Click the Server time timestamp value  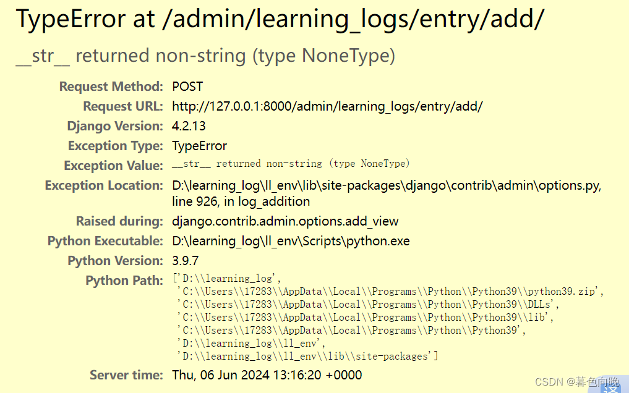(267, 374)
